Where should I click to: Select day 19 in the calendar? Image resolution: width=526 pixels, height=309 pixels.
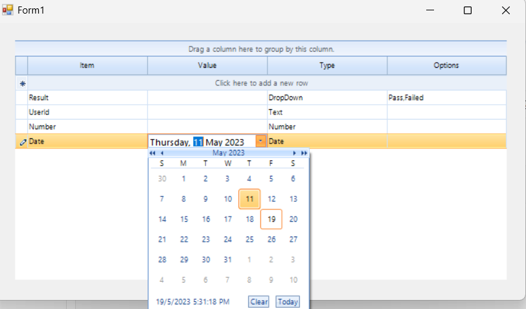[x=271, y=219]
